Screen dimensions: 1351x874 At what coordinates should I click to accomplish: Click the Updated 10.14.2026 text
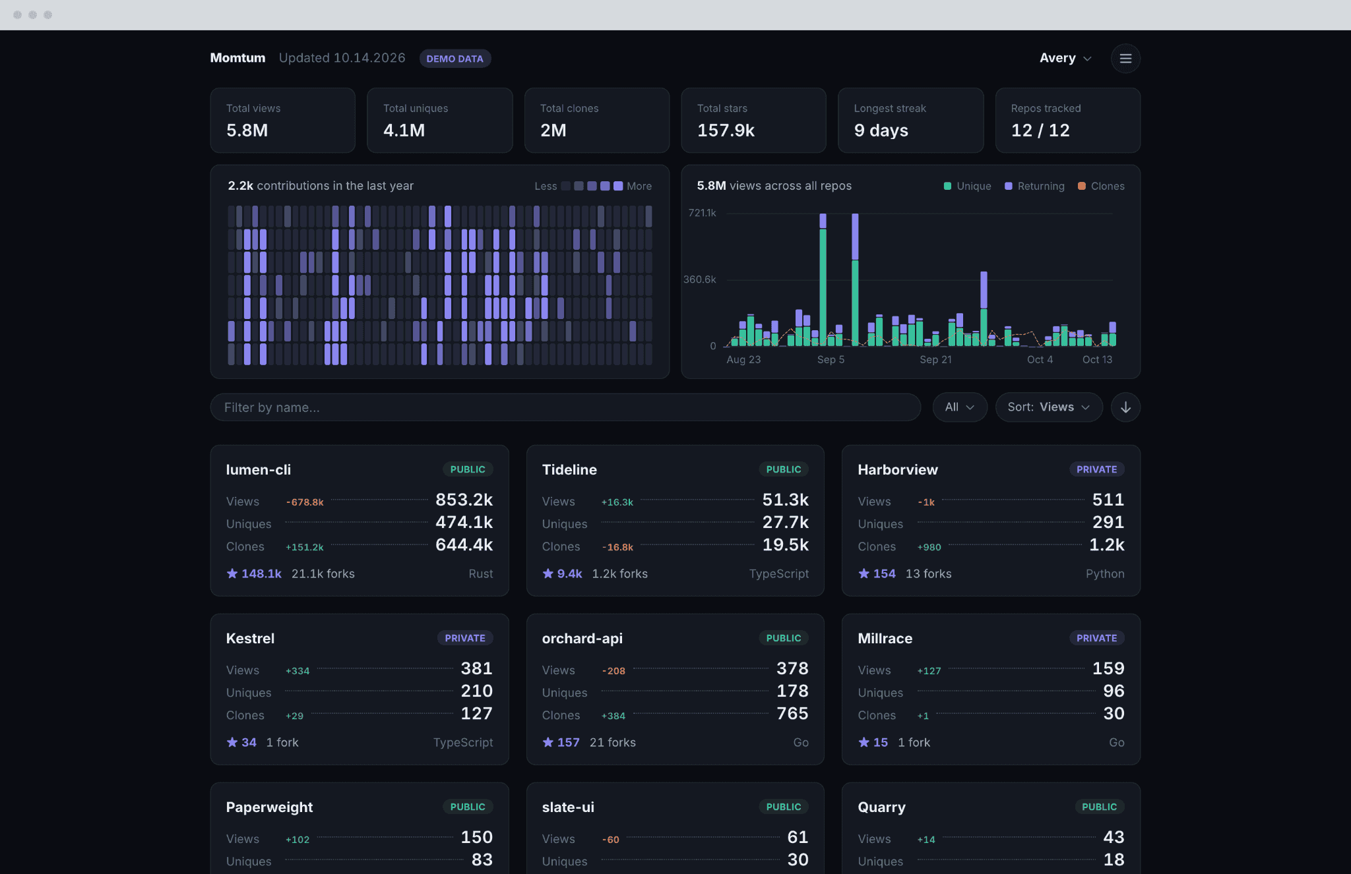point(342,58)
